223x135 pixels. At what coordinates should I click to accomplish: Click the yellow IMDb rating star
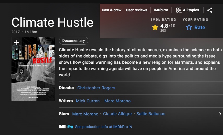pyautogui.click(x=155, y=27)
